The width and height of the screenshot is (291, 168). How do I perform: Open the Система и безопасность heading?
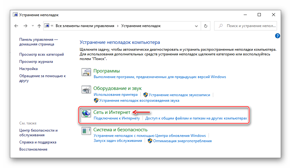click(120, 130)
